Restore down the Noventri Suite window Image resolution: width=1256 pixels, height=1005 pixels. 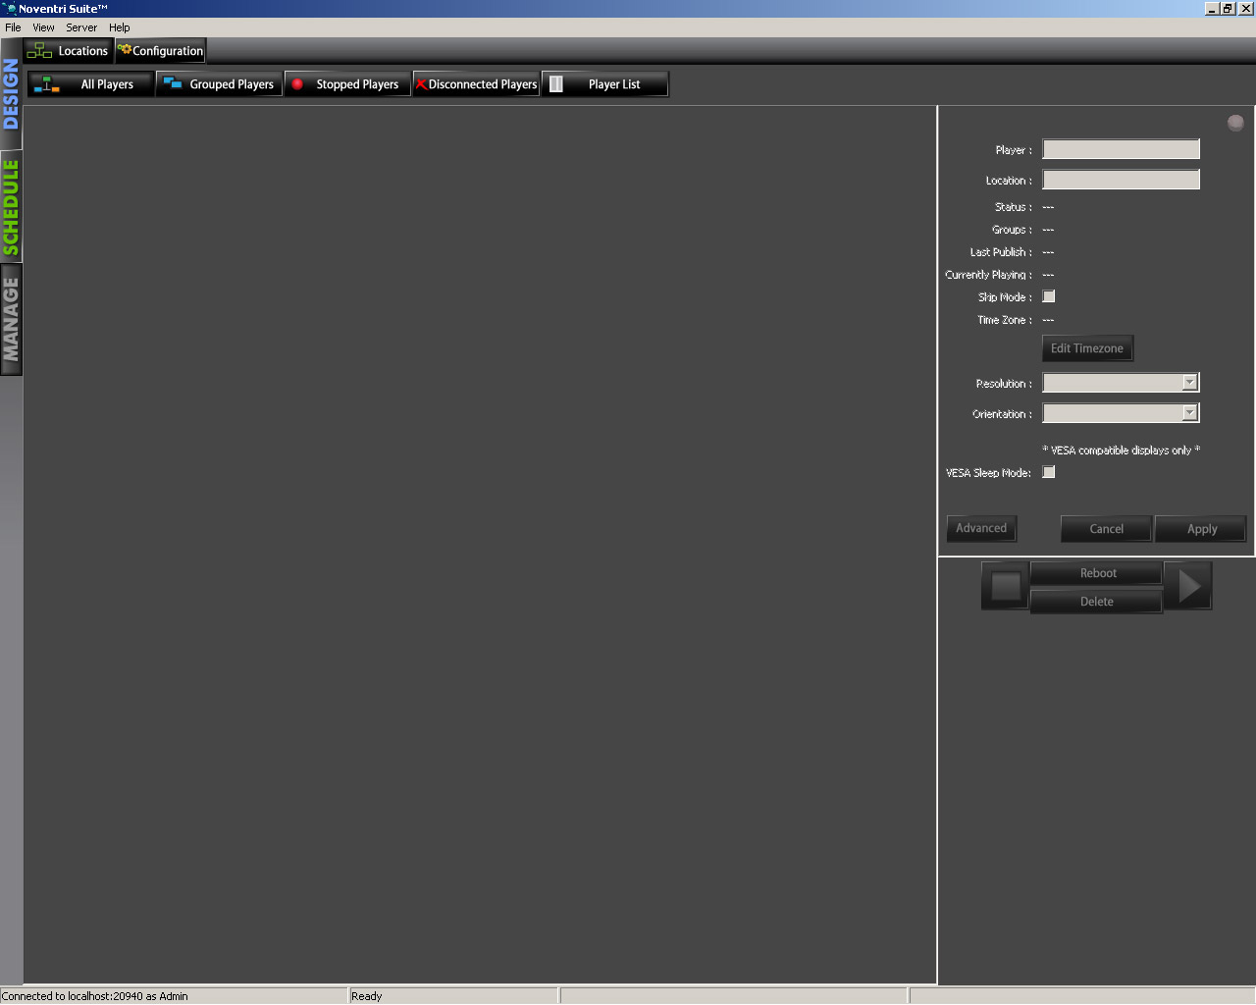(x=1228, y=9)
